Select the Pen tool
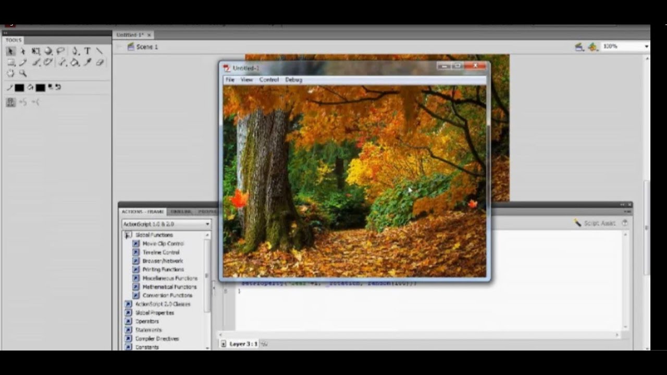 coord(75,51)
